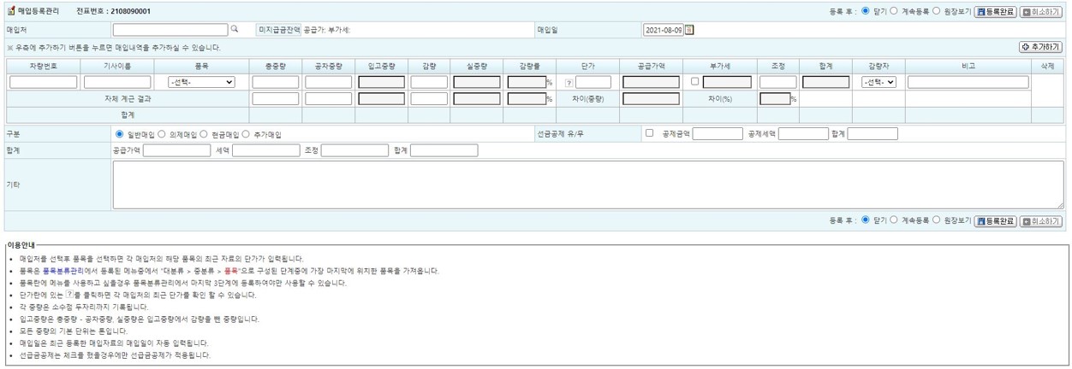Viewport: 1072px width, 369px height.
Task: Choose 의제매입 in the 구분 row
Action: (x=162, y=134)
